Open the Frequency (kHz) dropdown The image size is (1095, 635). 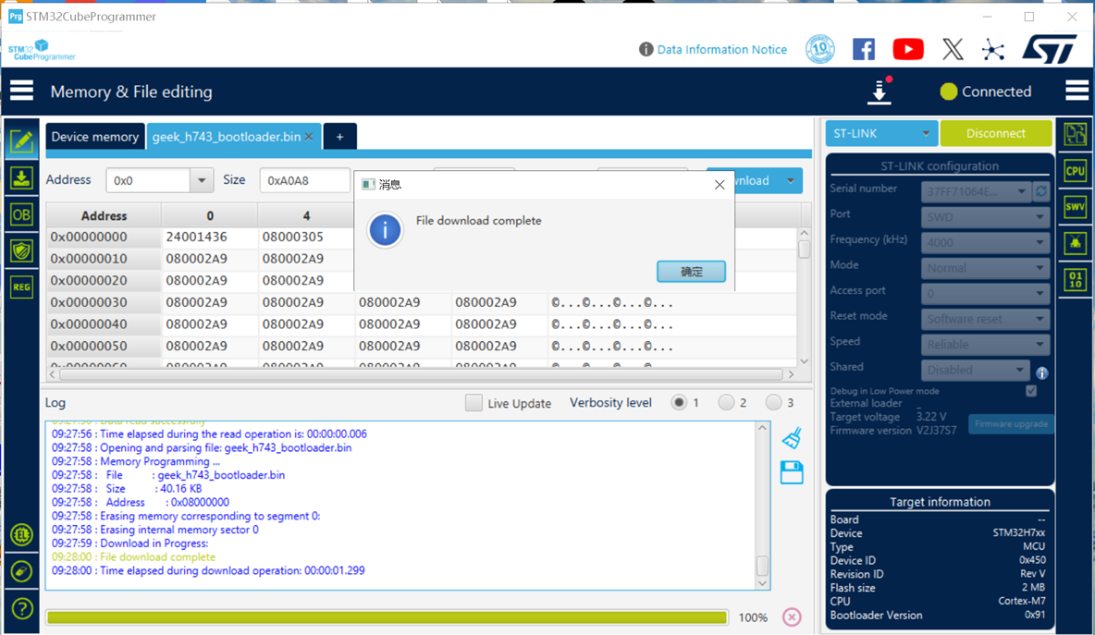985,243
